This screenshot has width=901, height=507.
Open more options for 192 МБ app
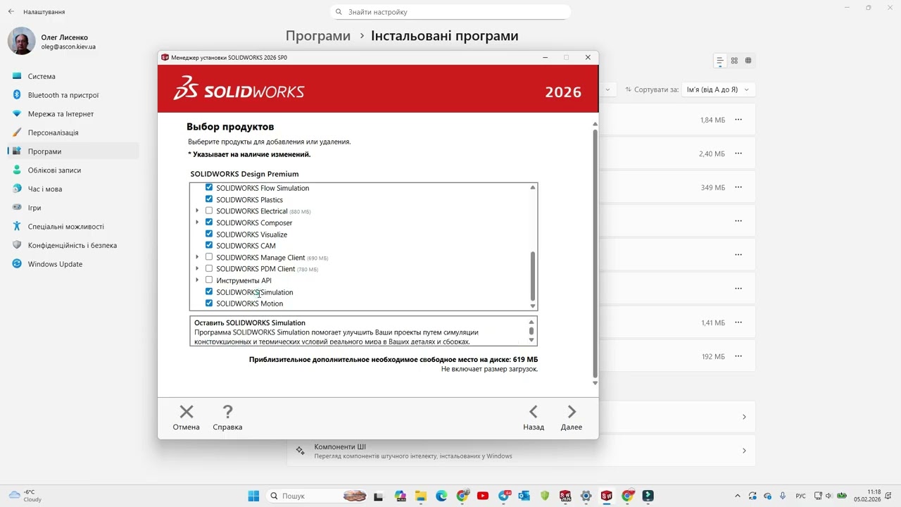[738, 356]
